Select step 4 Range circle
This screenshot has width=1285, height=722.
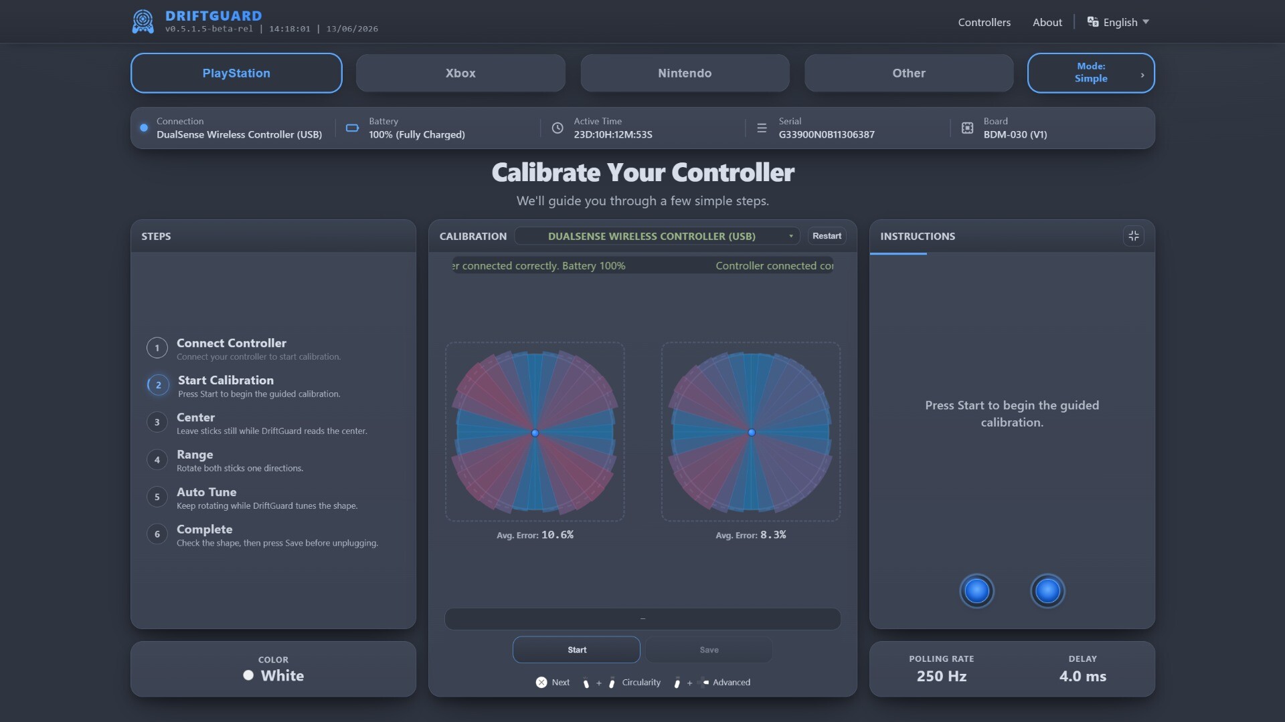click(157, 459)
